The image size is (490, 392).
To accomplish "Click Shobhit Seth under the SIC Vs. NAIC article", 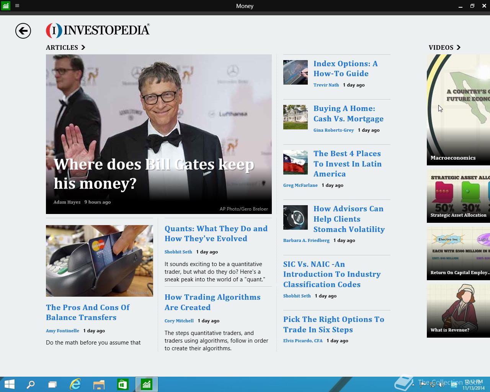I will tap(297, 296).
